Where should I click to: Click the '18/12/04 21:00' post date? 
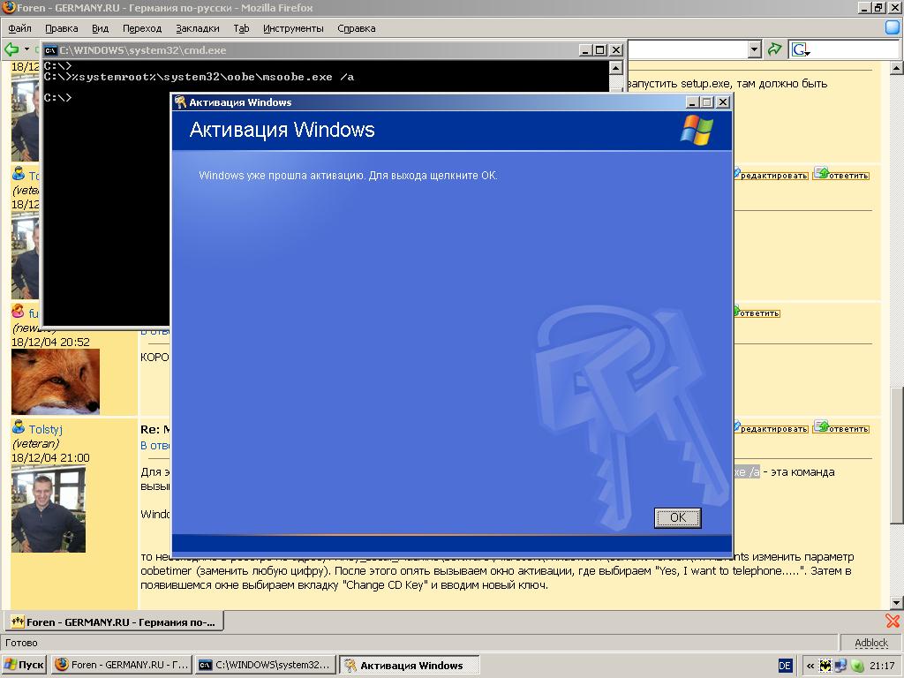(x=50, y=458)
